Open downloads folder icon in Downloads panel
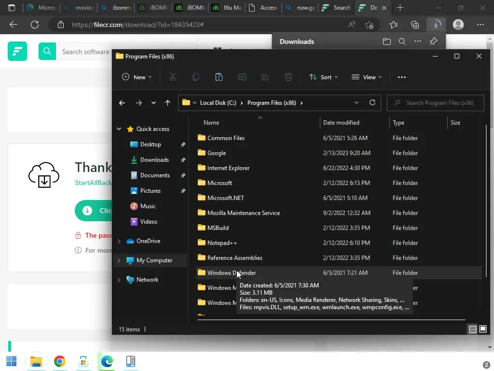Viewport: 494px width, 371px height. pos(386,42)
